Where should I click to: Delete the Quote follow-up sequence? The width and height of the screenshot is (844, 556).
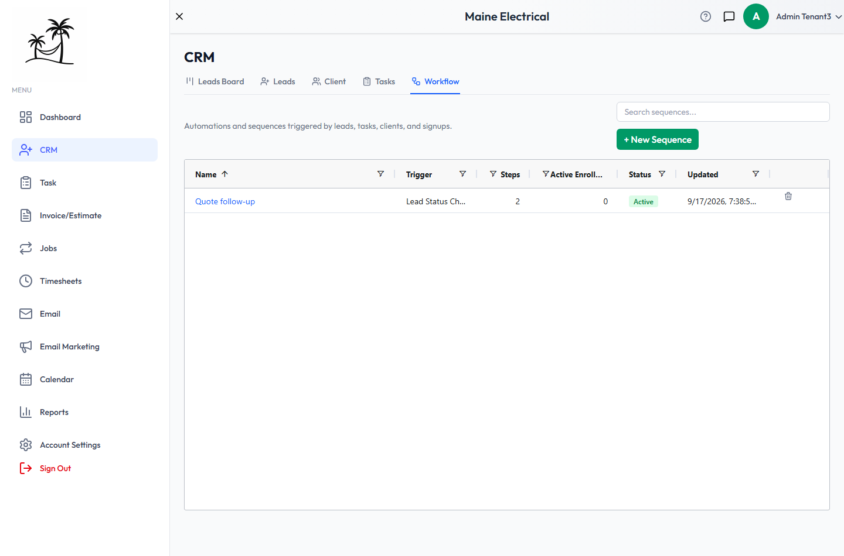click(788, 196)
